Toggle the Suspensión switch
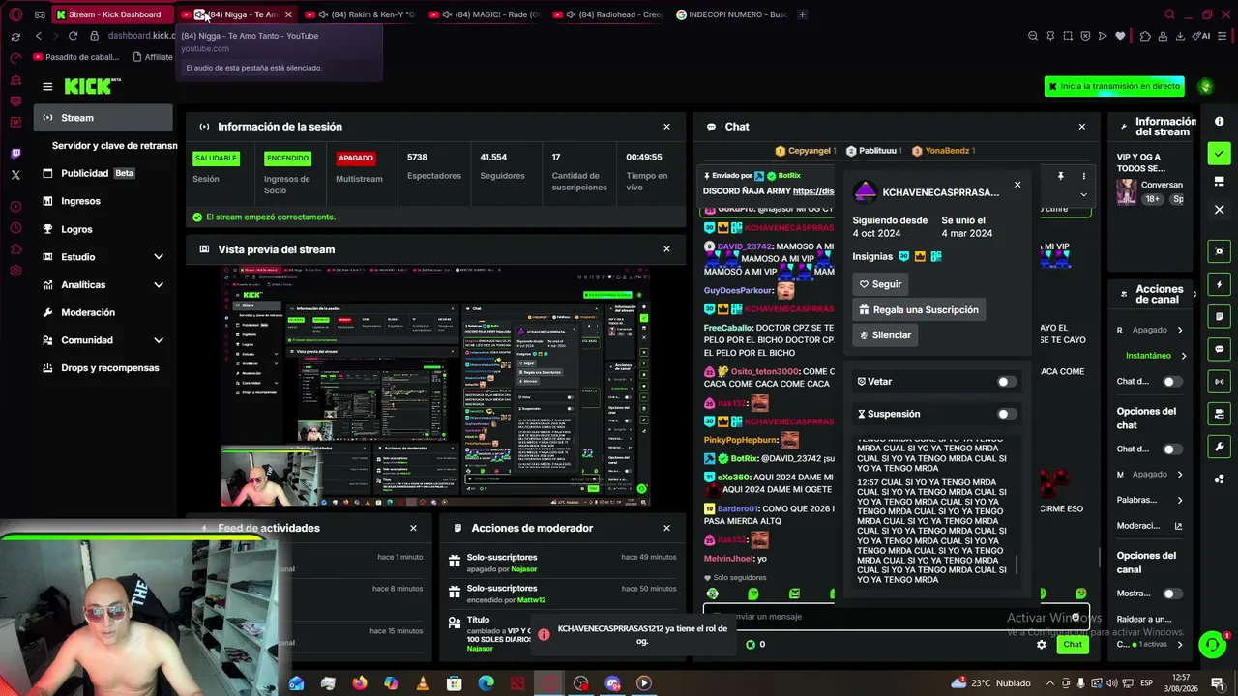This screenshot has height=696, width=1238. coord(1006,414)
